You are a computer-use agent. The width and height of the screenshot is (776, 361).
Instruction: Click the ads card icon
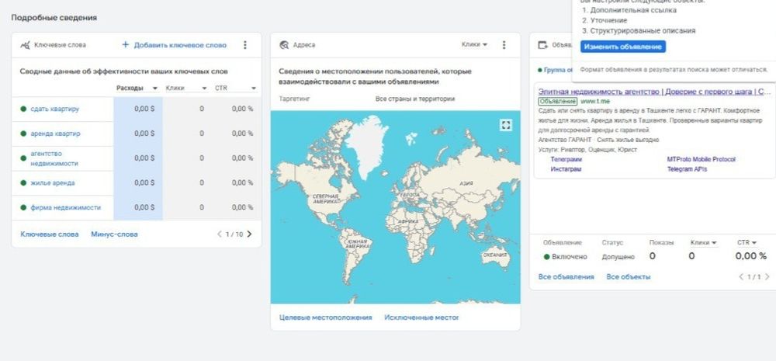point(543,45)
